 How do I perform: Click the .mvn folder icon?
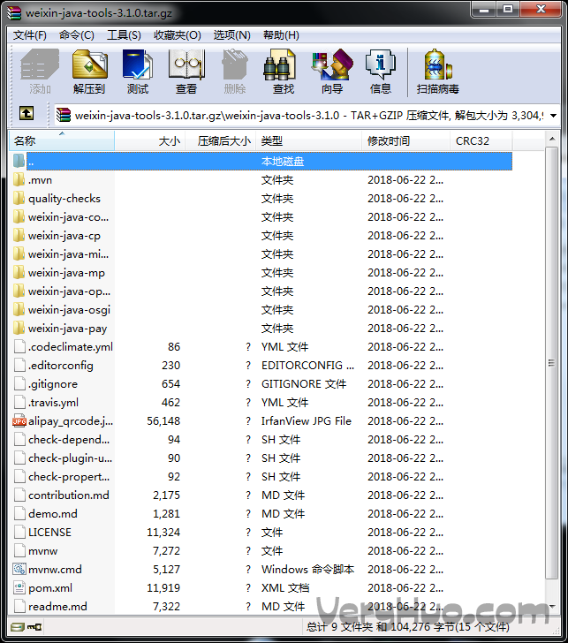pyautogui.click(x=19, y=179)
